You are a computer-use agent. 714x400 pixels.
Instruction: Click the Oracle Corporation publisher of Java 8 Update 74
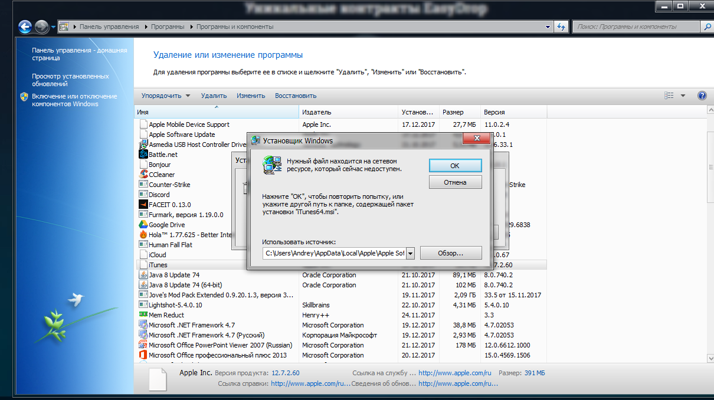(x=329, y=275)
